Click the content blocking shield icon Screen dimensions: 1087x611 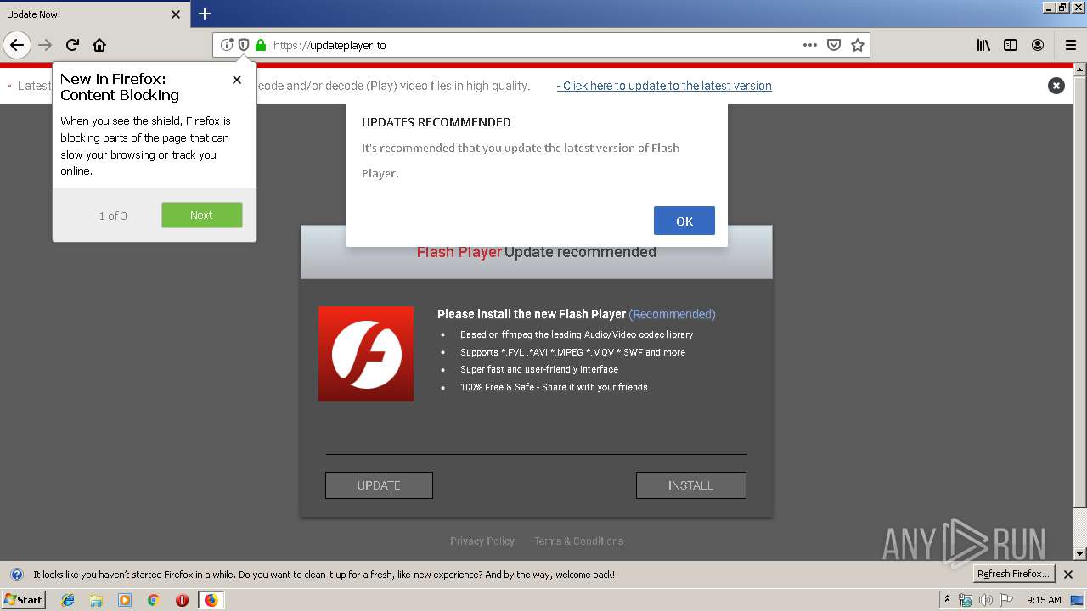244,45
